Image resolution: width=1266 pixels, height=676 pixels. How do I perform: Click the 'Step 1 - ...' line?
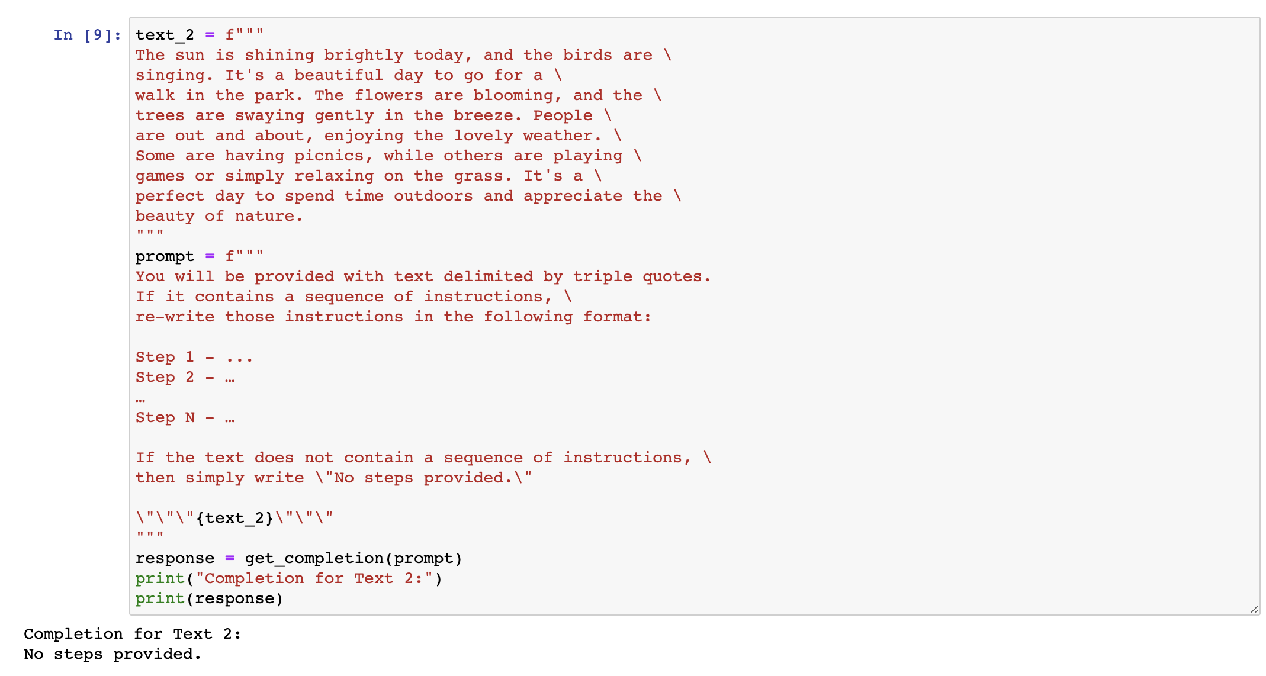tap(194, 357)
